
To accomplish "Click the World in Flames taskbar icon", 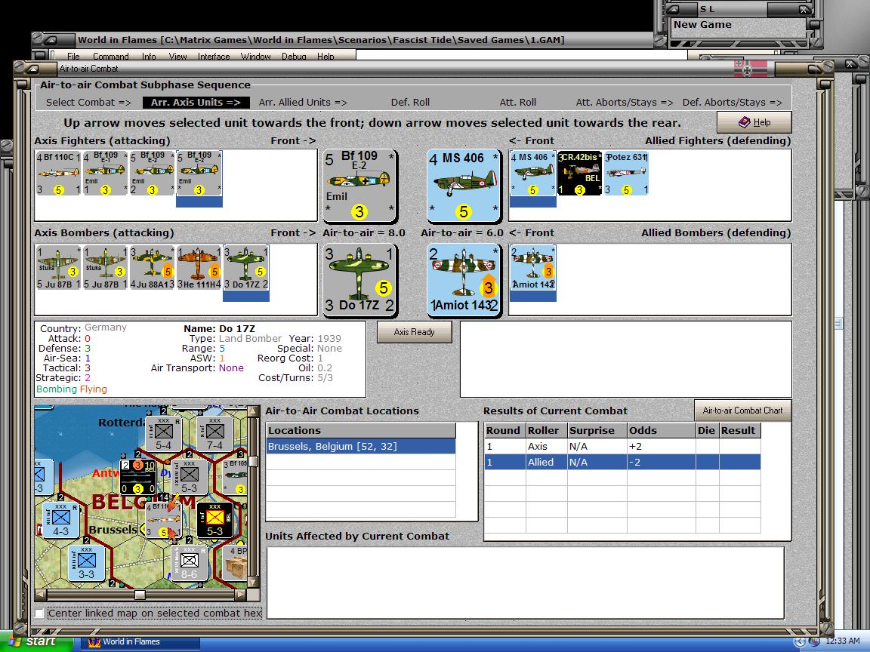I will point(94,641).
